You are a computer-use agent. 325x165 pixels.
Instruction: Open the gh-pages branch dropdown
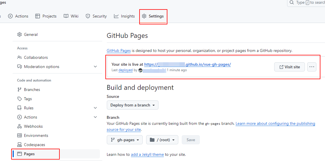(x=125, y=140)
